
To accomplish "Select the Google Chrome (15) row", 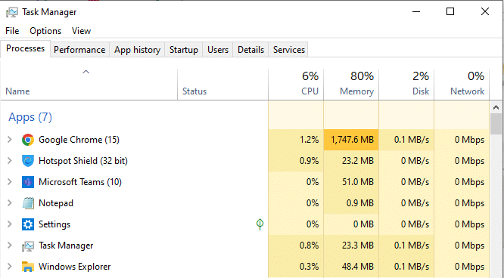I will click(x=245, y=140).
